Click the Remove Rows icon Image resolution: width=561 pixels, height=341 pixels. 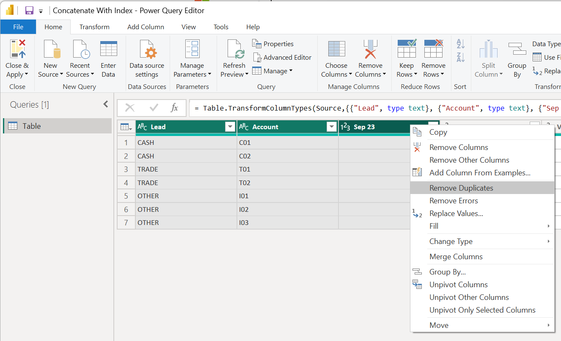[x=433, y=48]
